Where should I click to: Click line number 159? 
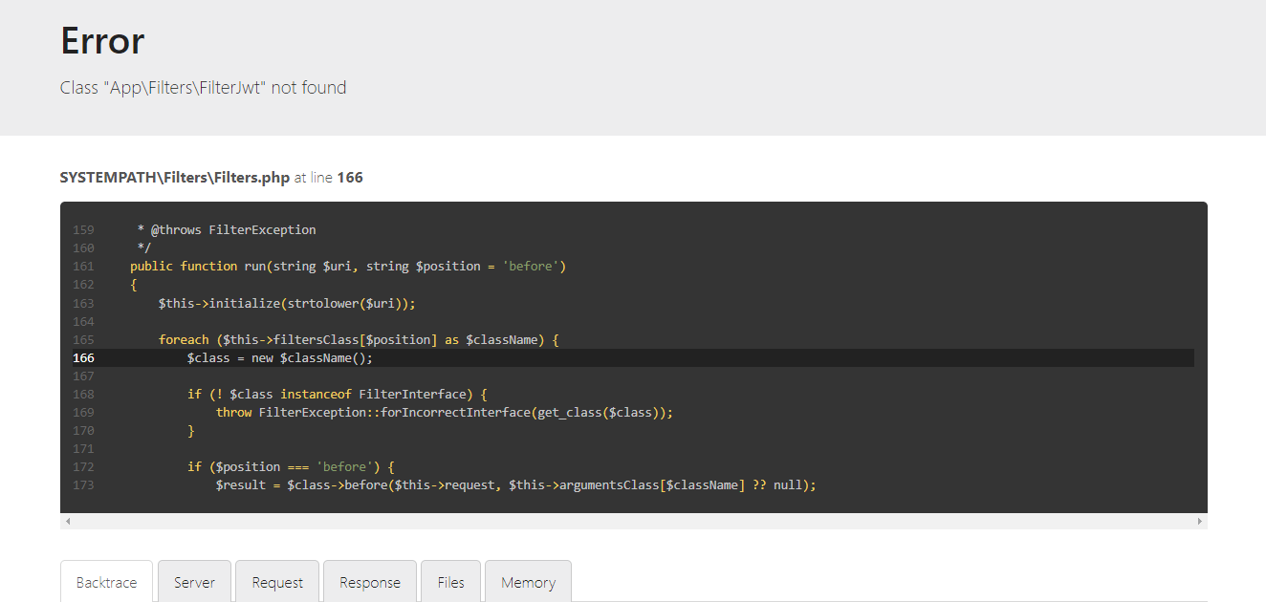[83, 229]
